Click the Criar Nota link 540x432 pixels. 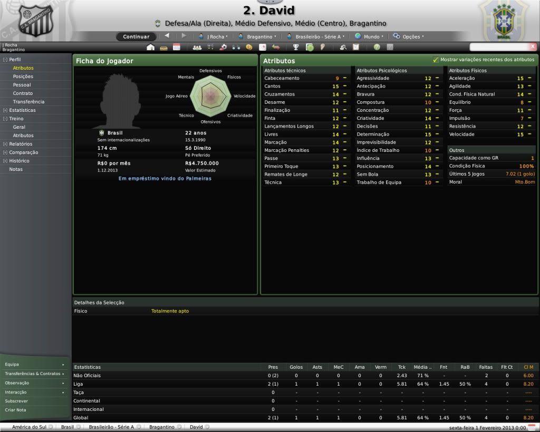point(16,410)
